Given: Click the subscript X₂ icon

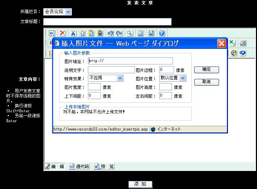Looking at the screenshot, I should click(233, 43).
